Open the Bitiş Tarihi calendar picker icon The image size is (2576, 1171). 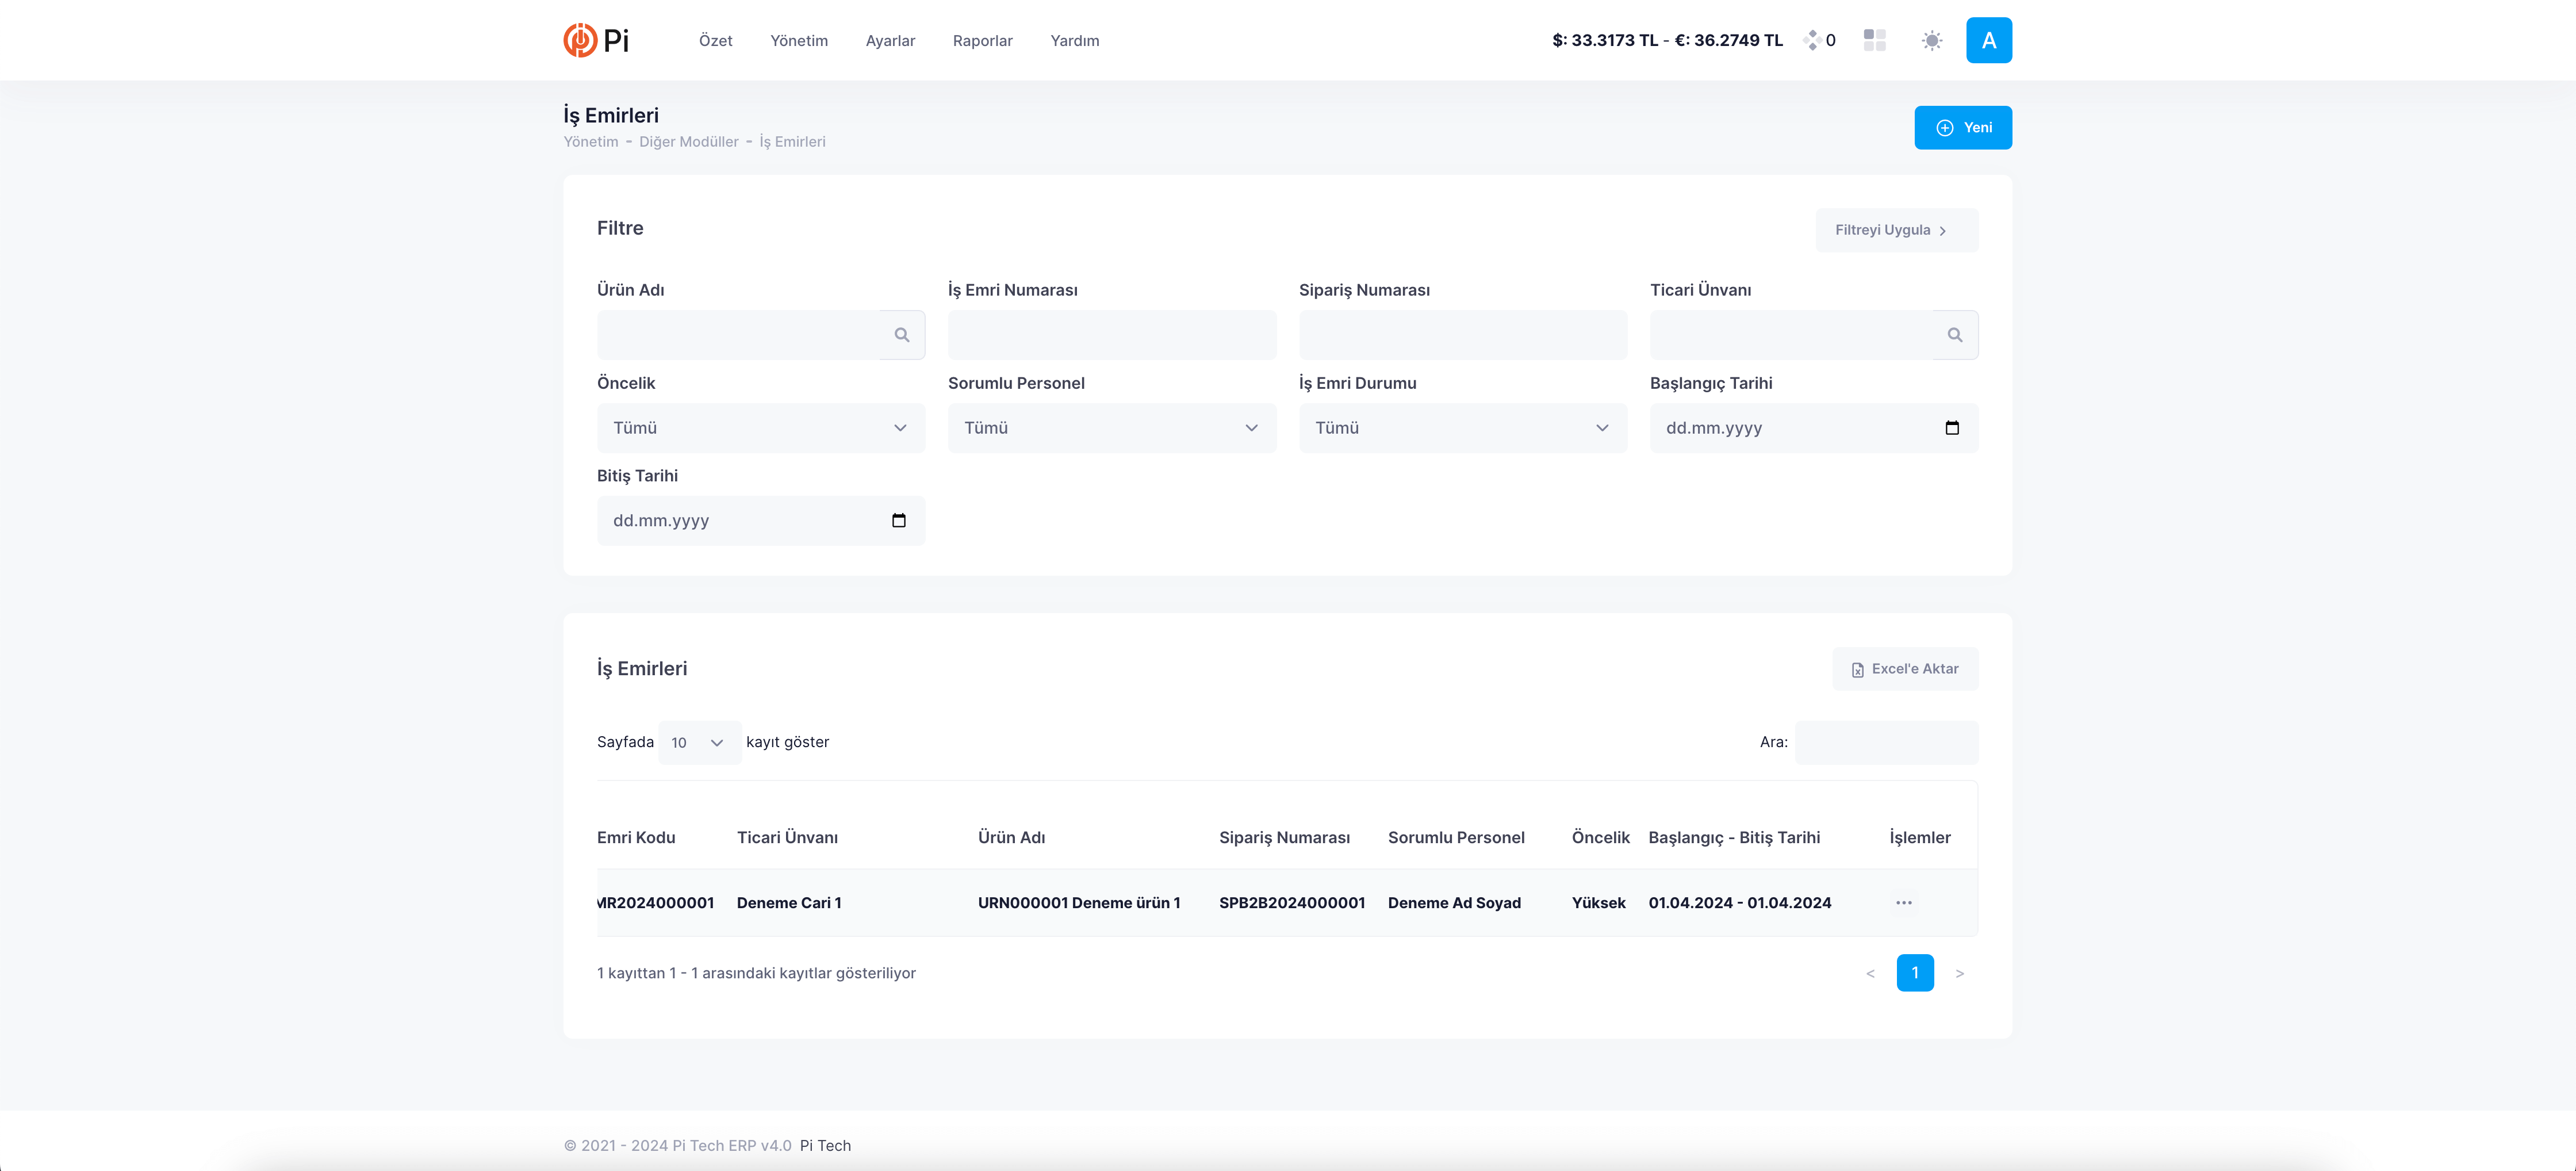[898, 521]
